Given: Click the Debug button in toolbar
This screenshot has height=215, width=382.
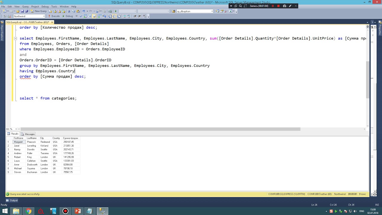Looking at the screenshot, I should [67, 16].
